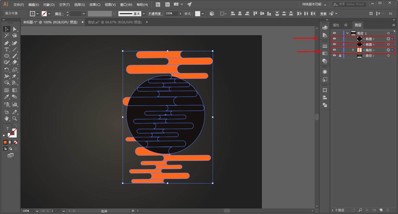
Task: Click target circle of <路径> layer
Action: coord(388,55)
